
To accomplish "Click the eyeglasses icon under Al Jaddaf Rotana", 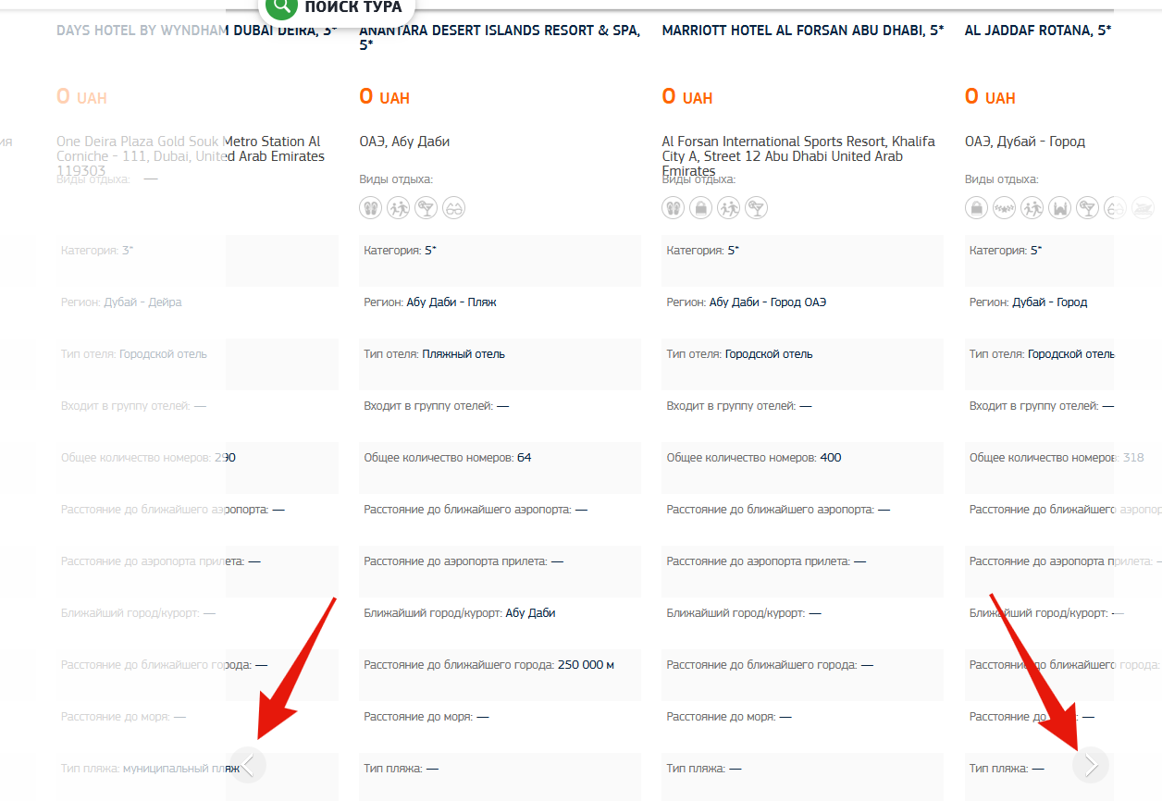I will point(1115,208).
